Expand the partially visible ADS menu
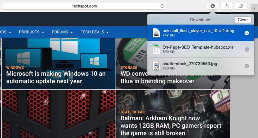 click(x=5, y=32)
